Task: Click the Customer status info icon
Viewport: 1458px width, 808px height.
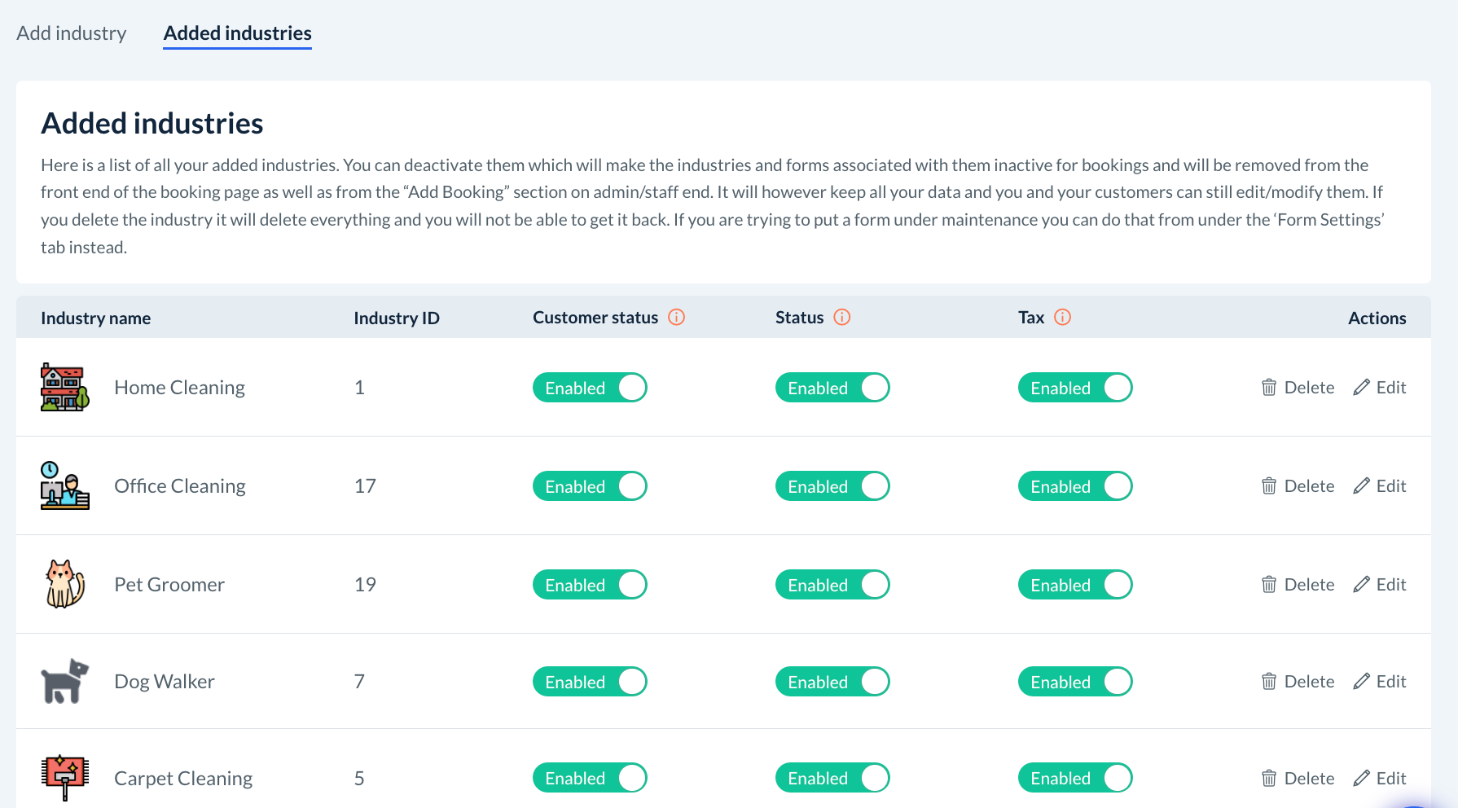Action: (676, 317)
